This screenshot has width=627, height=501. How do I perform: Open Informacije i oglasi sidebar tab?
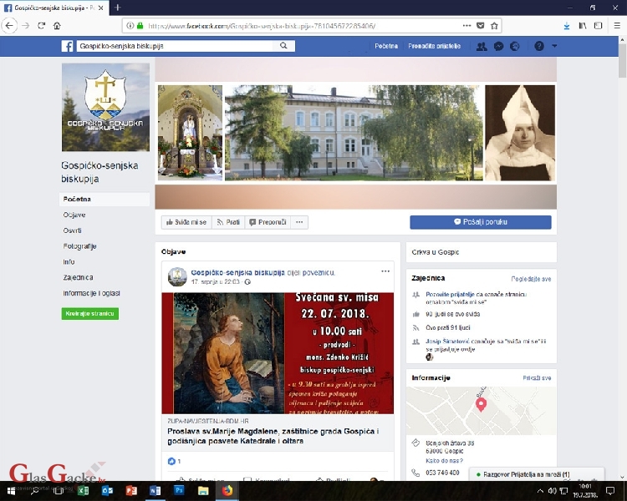[x=92, y=293]
